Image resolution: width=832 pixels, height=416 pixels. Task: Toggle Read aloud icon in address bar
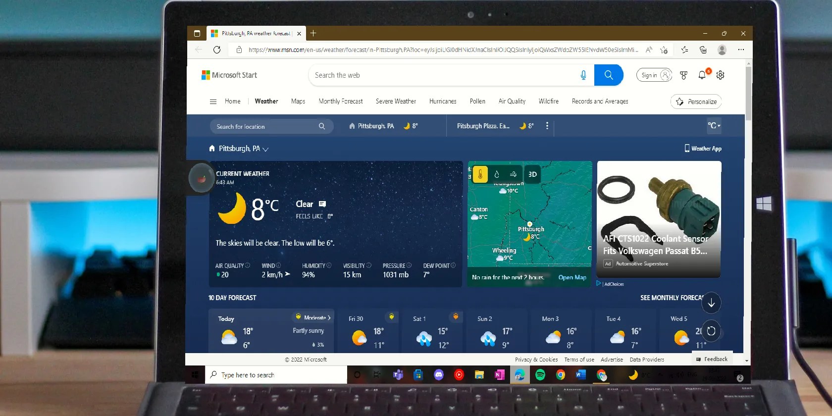[649, 50]
